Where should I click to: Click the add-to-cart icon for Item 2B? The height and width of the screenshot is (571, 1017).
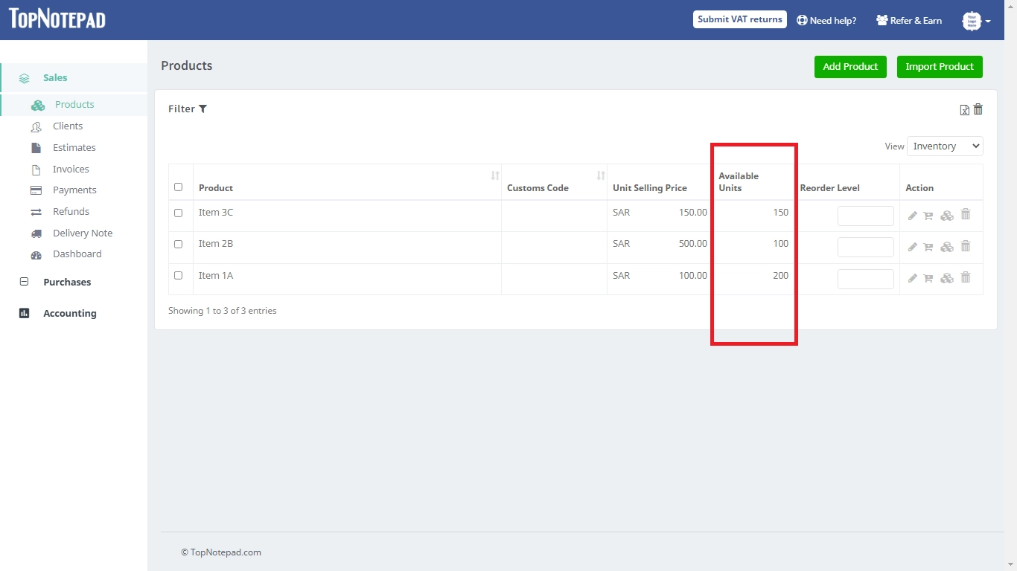coord(928,246)
